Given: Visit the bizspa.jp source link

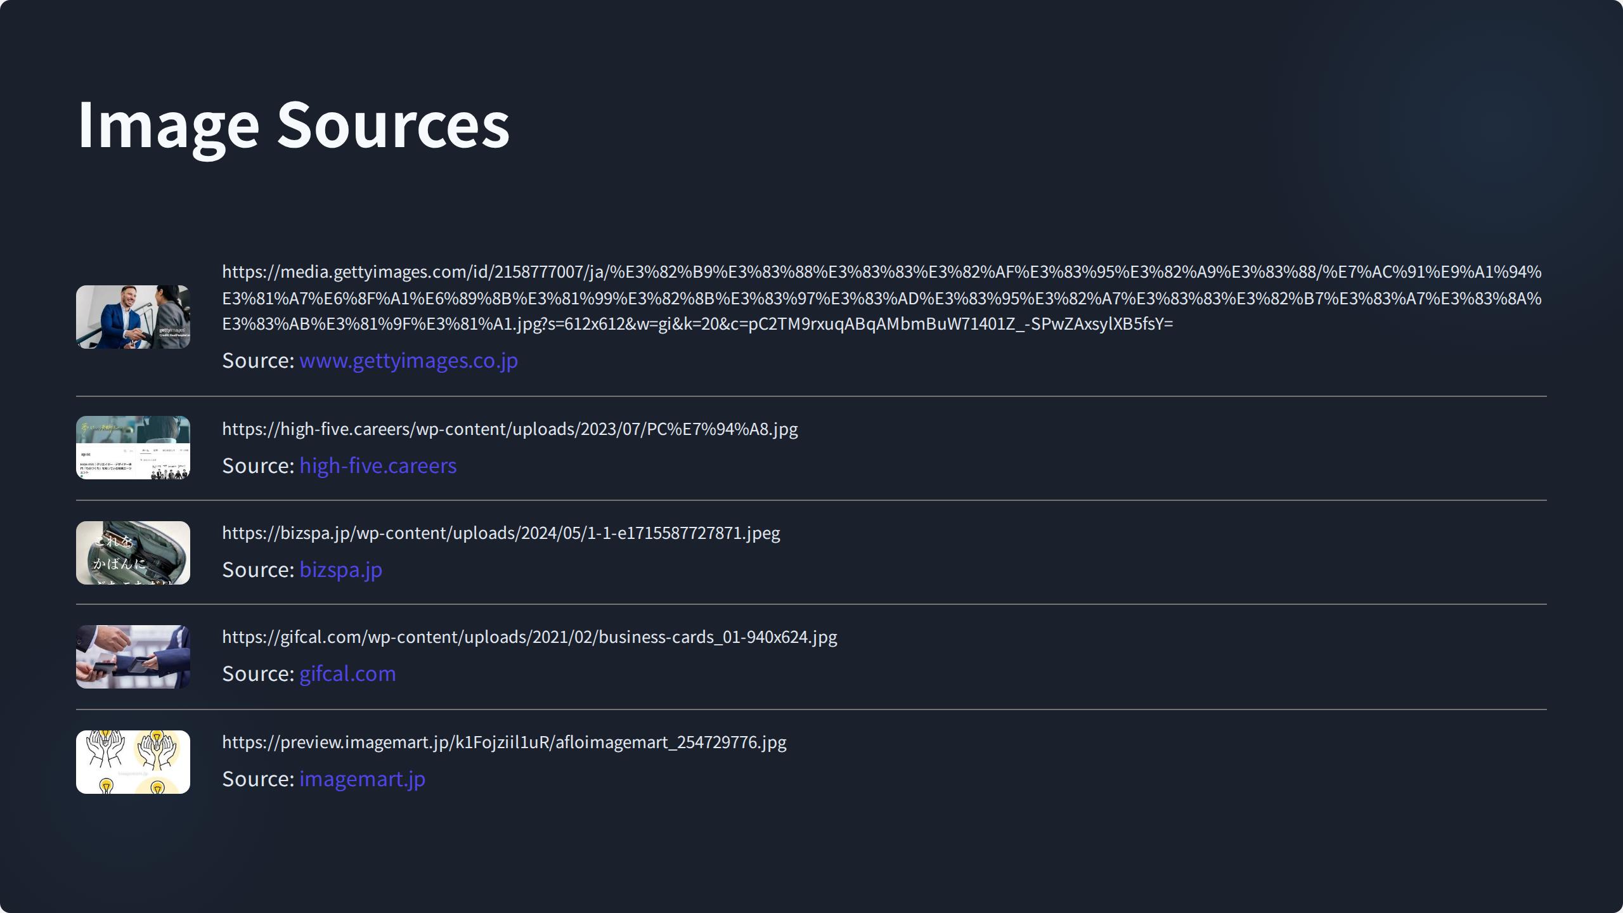Looking at the screenshot, I should [340, 569].
